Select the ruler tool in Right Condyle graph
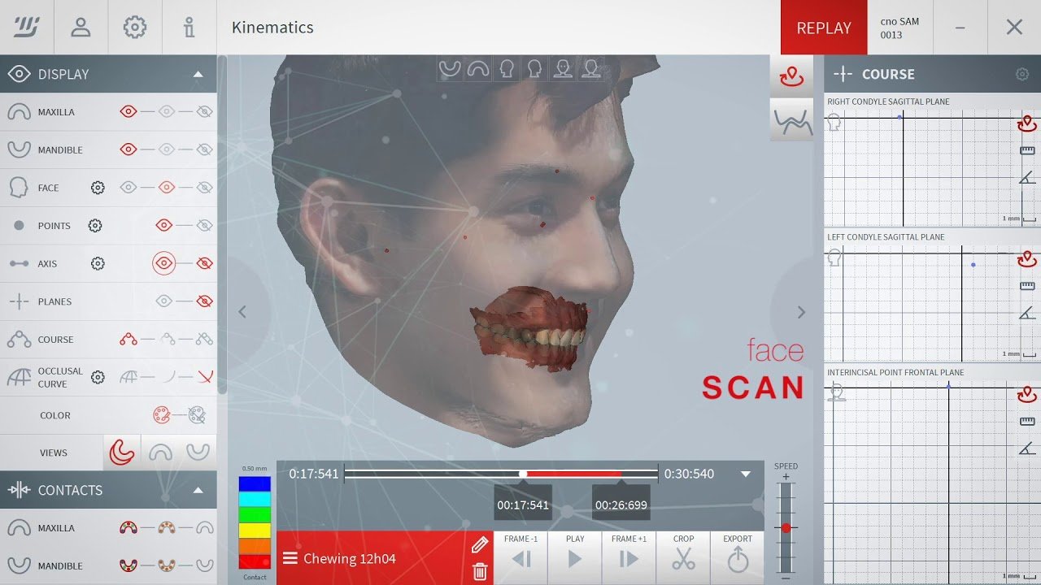 click(1027, 150)
